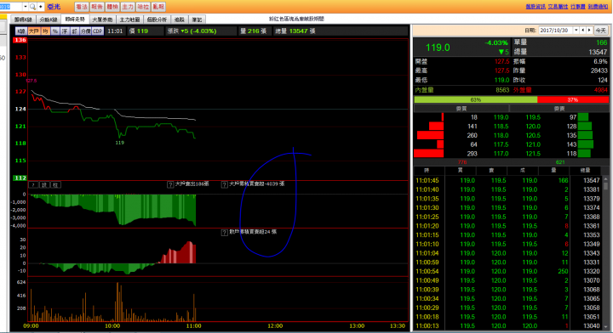Switch to the 大單券商 tab
The height and width of the screenshot is (333, 613).
point(102,20)
